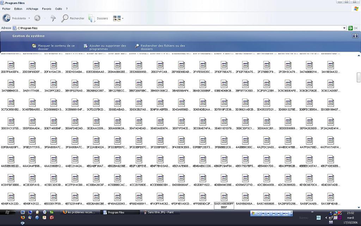Expand the taskbar toolbar overflow chevron
Screen dimensions: 361x226
point(312,212)
